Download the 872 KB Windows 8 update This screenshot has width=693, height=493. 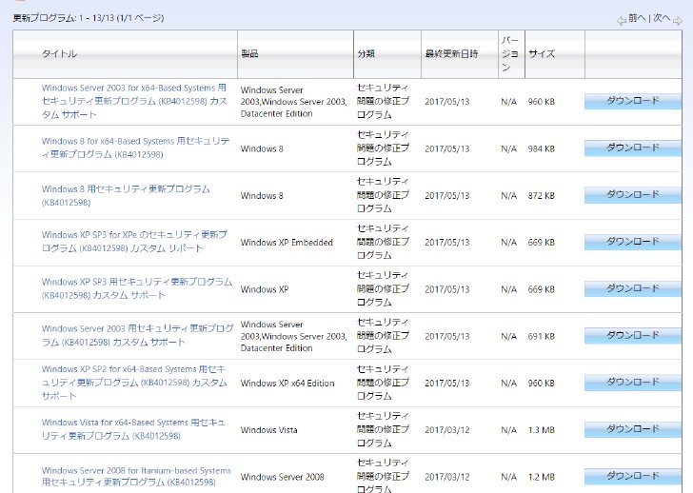tap(632, 195)
